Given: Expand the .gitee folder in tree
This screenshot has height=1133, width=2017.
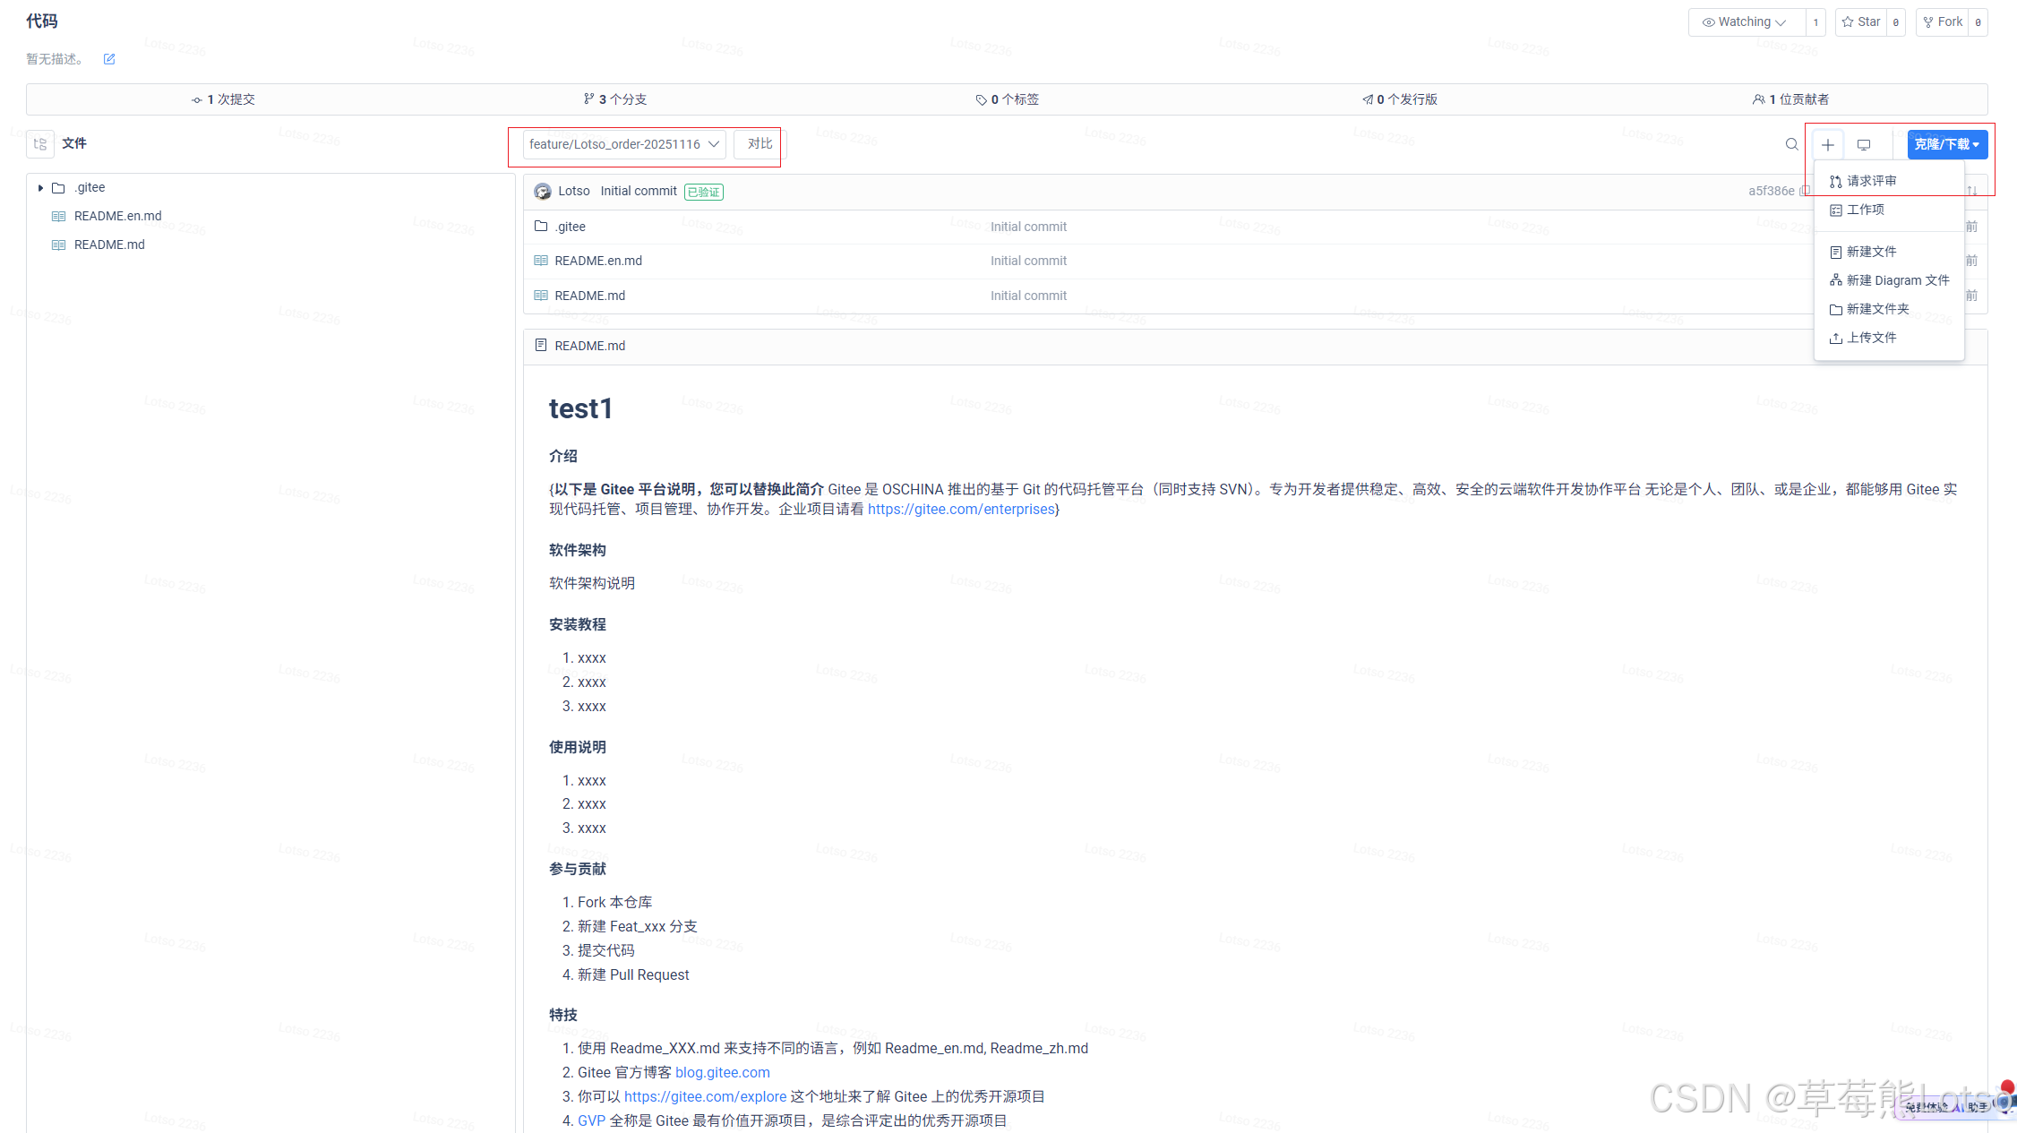Looking at the screenshot, I should [x=40, y=188].
